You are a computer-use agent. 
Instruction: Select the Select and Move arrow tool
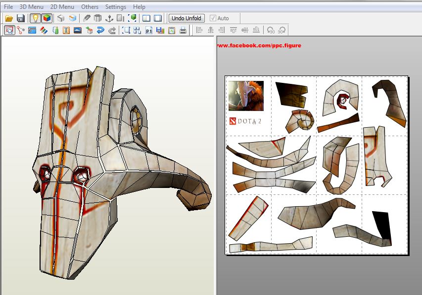tap(9, 30)
